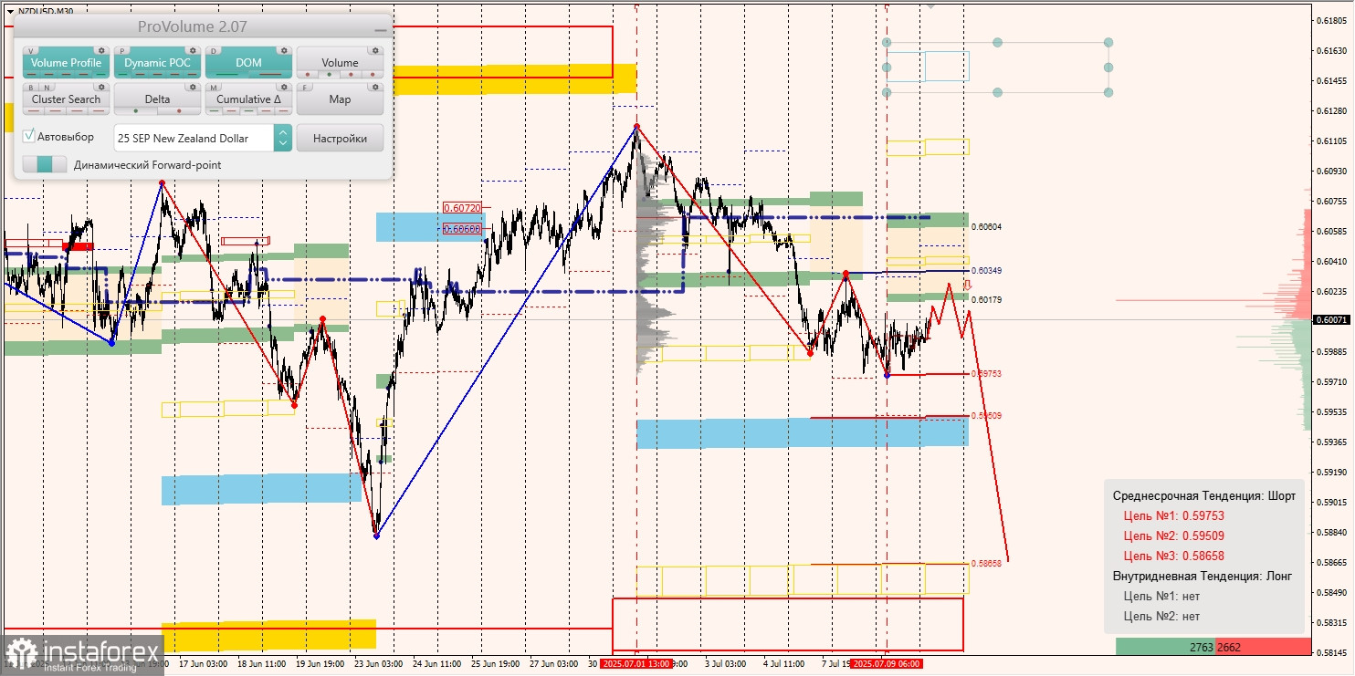Viewport: 1355px width, 676px height.
Task: Open Delta gear settings
Action: [x=193, y=87]
